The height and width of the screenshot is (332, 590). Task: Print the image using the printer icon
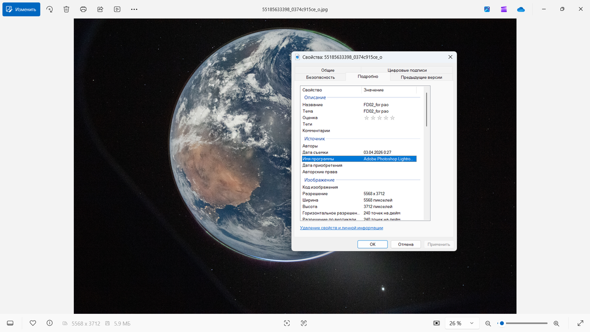click(84, 9)
